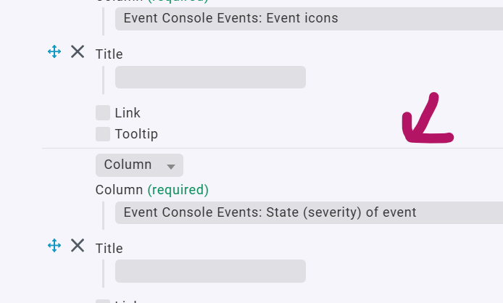Toggle the Tooltip checkbox

[103, 134]
